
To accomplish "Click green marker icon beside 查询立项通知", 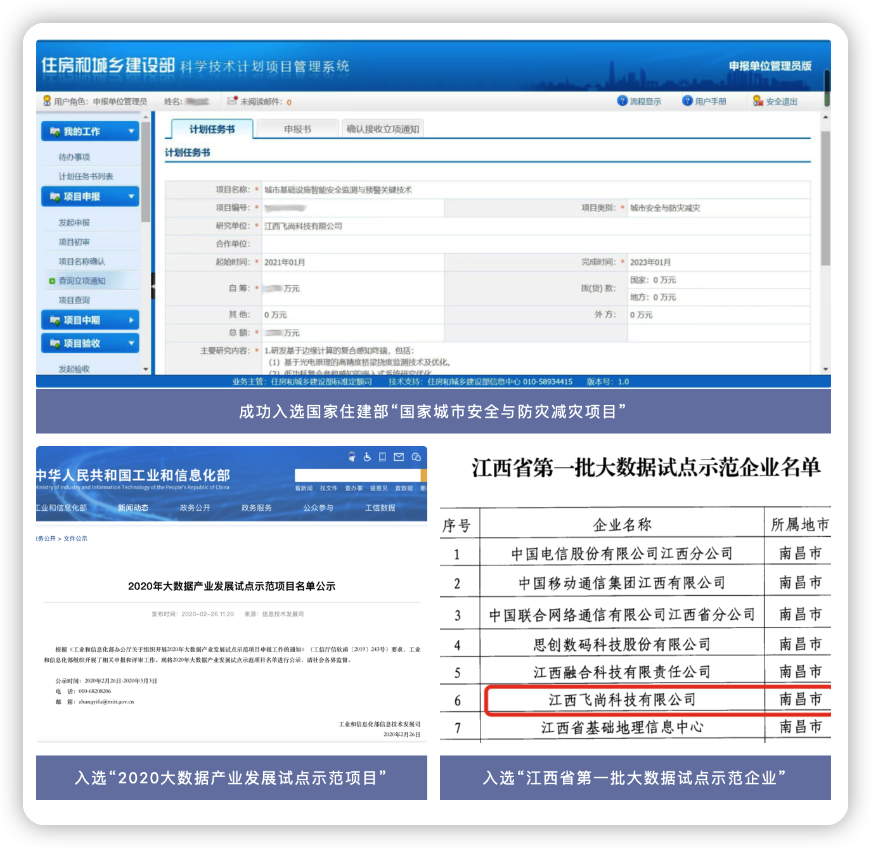I will click(52, 281).
